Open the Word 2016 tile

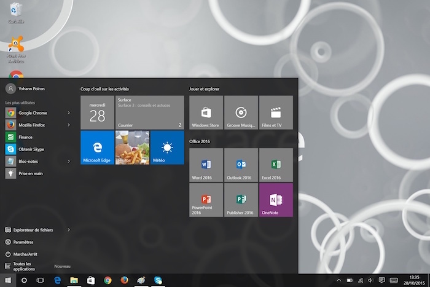click(206, 165)
